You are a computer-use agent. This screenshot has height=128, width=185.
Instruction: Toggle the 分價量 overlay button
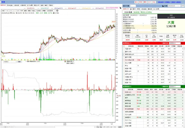(x=43, y=11)
